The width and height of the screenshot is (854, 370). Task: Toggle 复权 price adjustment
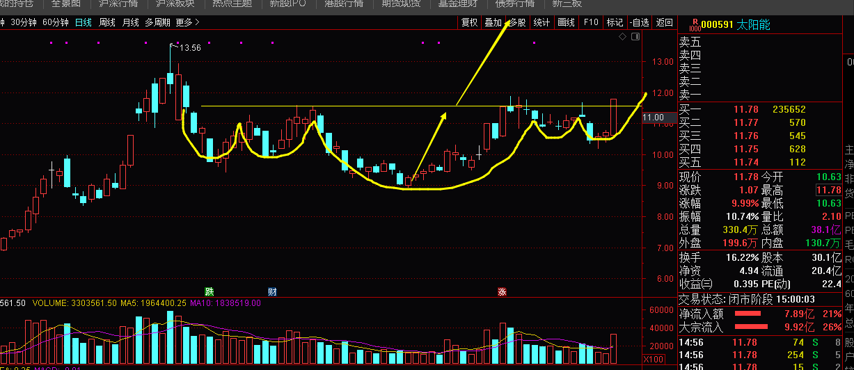coord(470,22)
